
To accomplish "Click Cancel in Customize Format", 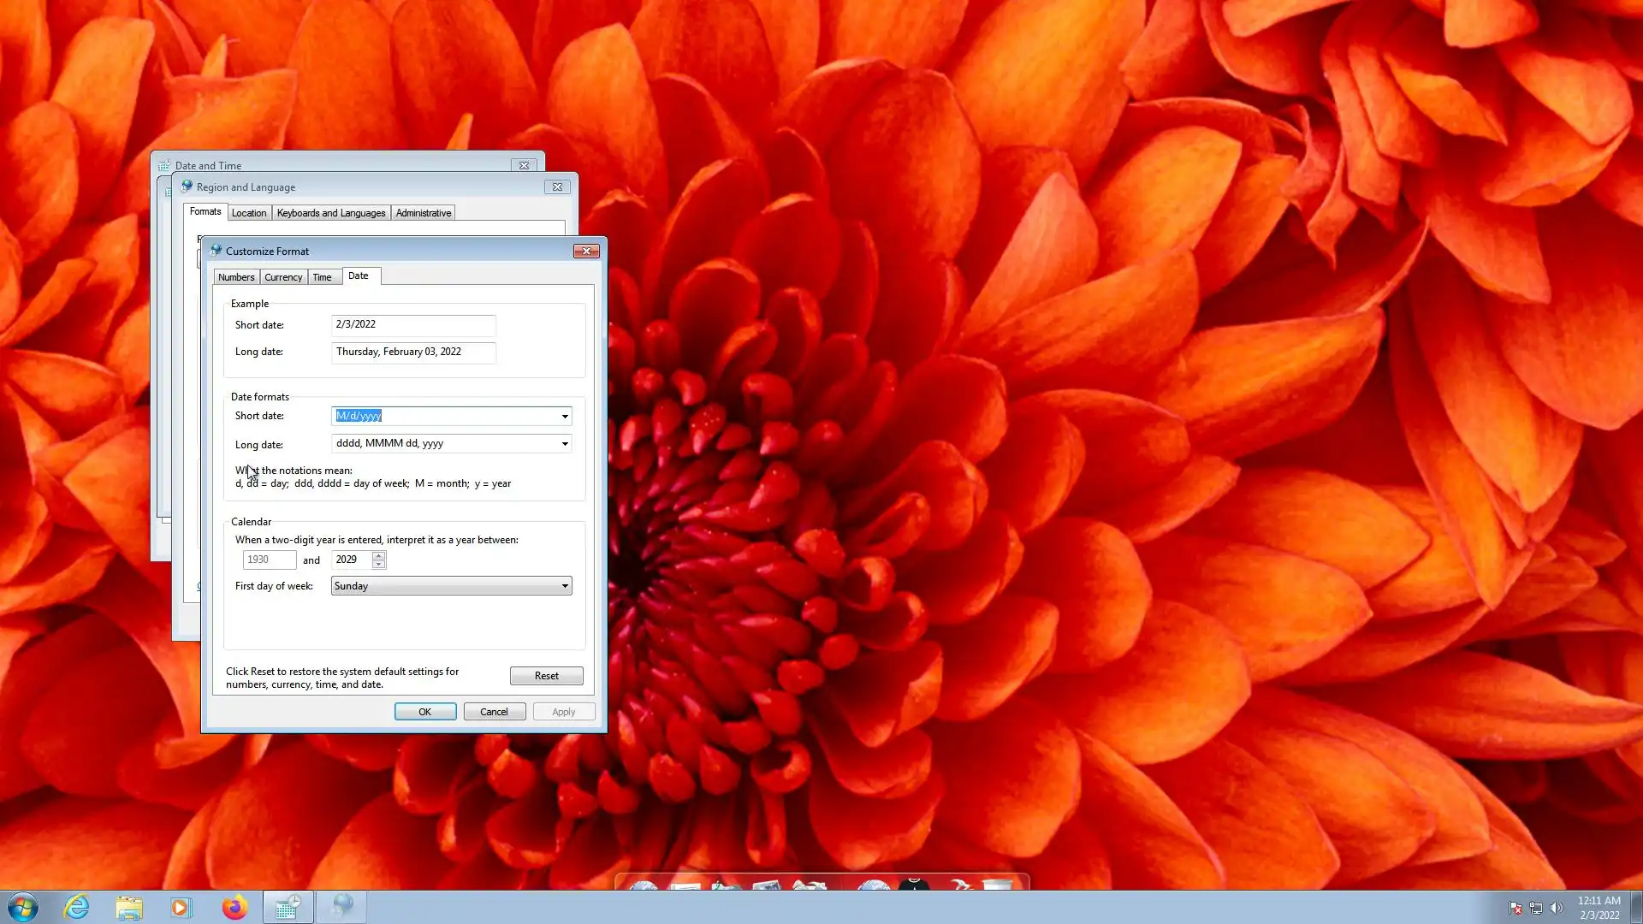I will point(494,712).
